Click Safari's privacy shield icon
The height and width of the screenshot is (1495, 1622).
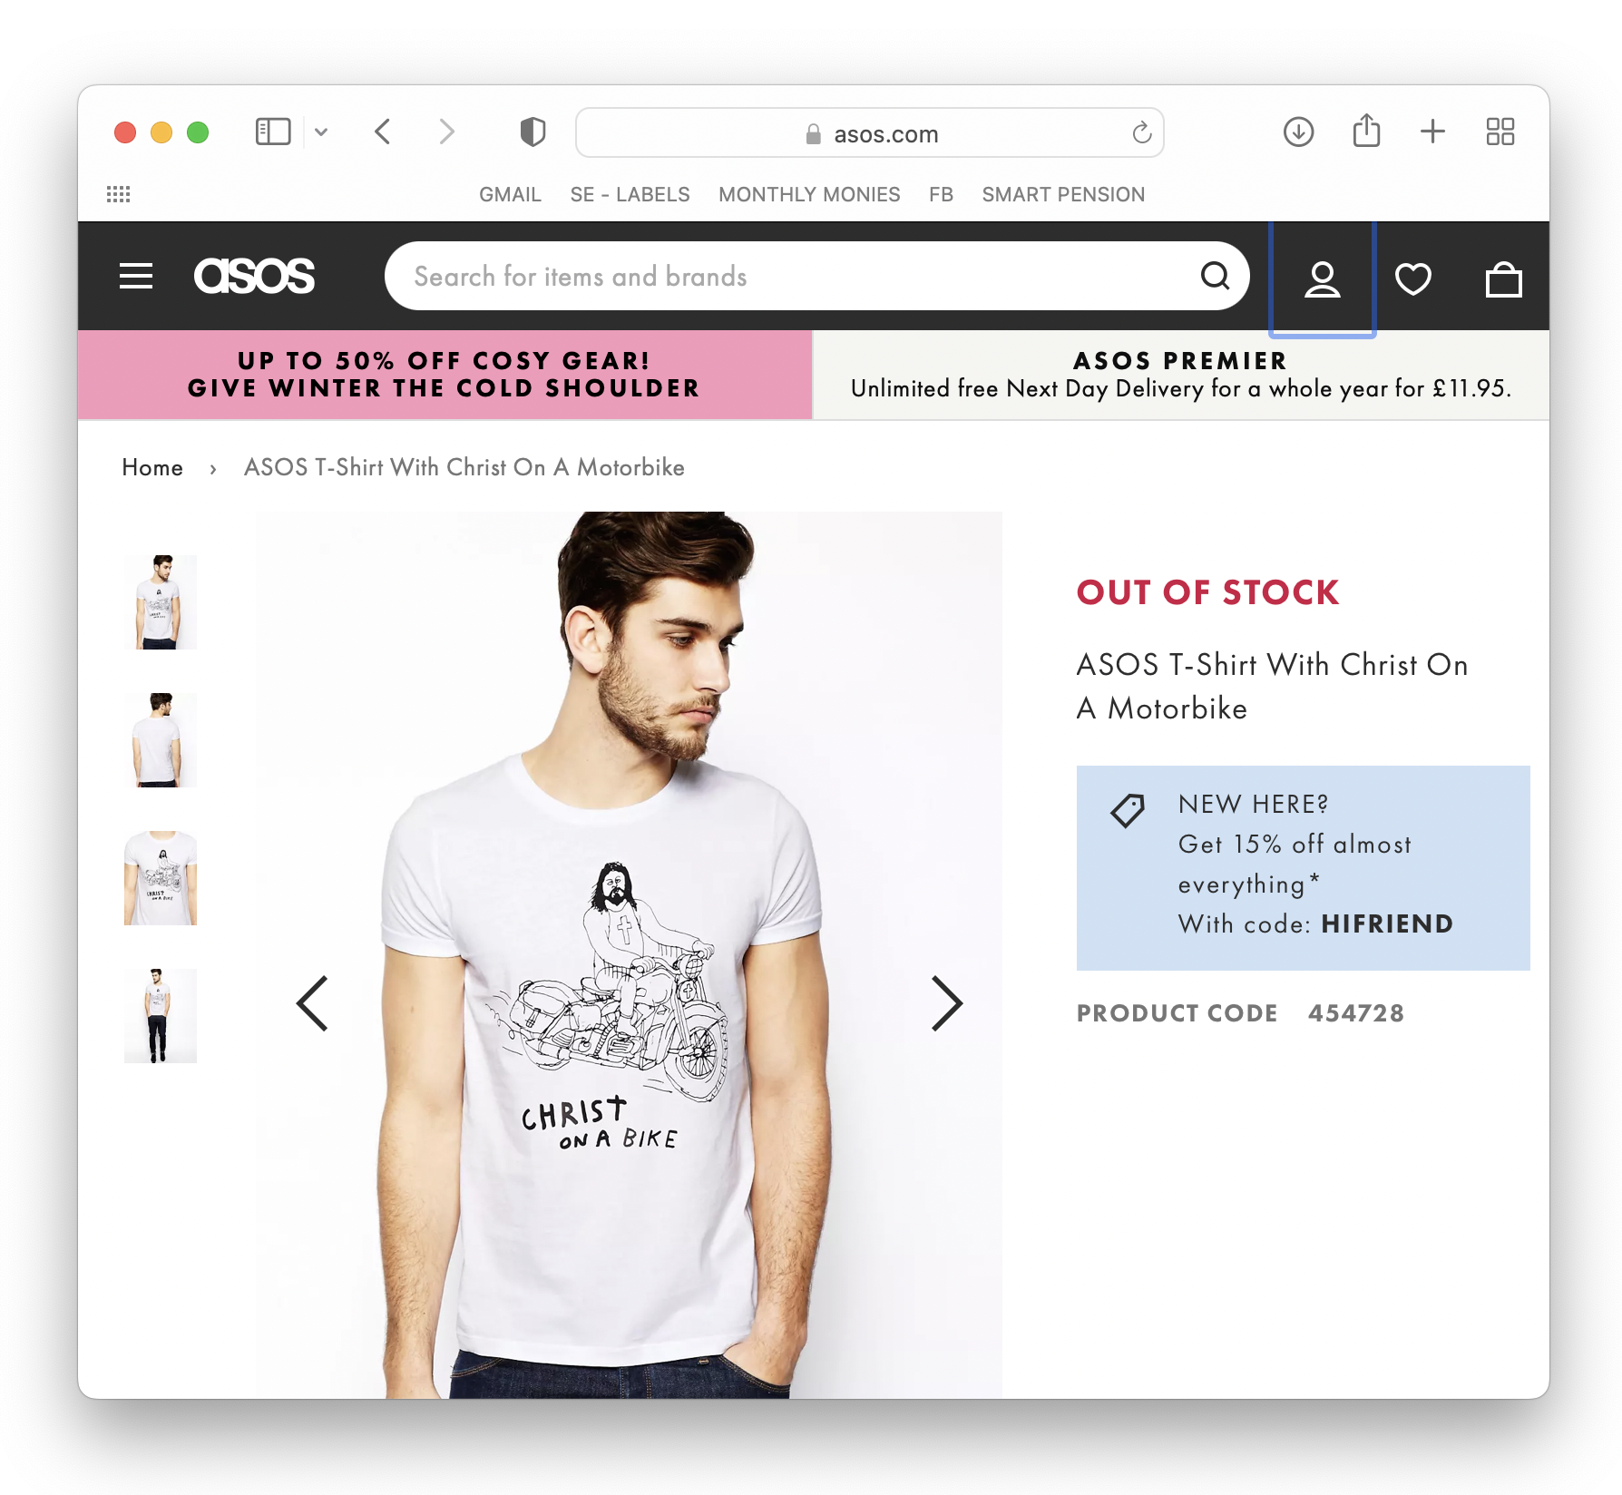click(x=533, y=132)
